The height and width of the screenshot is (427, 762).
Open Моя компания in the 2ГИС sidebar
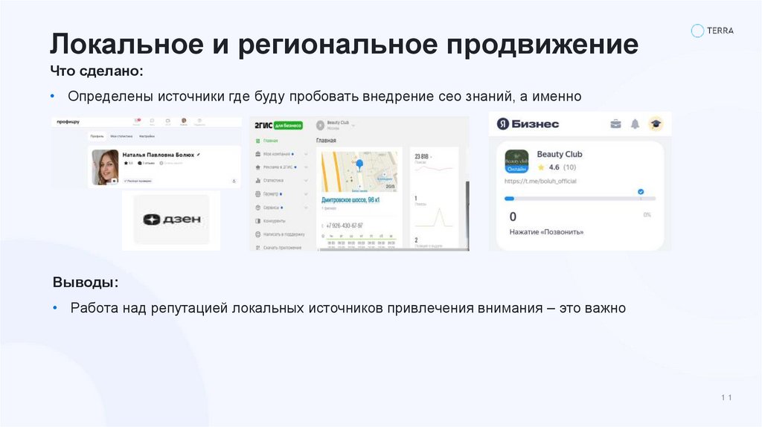tap(277, 154)
